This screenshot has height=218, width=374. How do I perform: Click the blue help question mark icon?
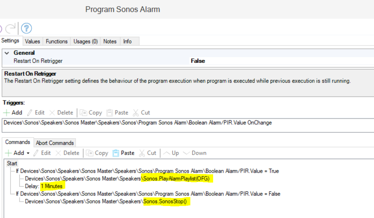coord(27,28)
